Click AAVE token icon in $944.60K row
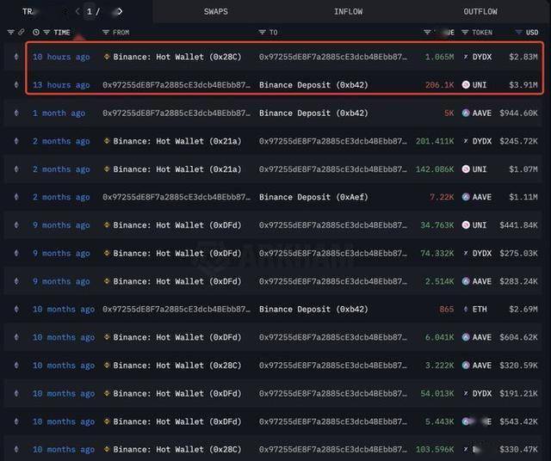This screenshot has width=551, height=461. pos(466,113)
